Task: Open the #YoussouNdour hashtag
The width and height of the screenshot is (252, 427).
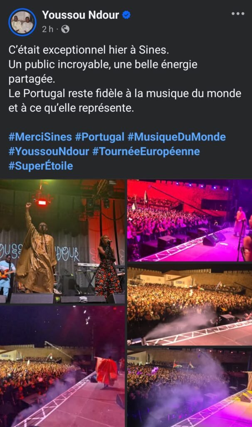Action: (x=49, y=151)
